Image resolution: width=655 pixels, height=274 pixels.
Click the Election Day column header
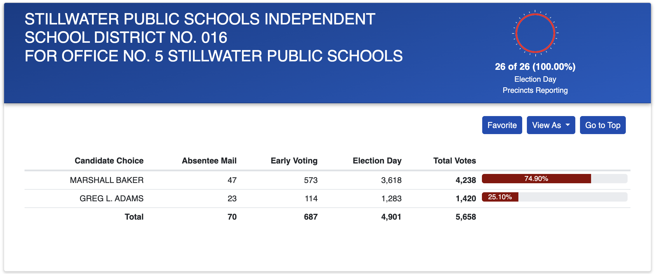tap(377, 161)
